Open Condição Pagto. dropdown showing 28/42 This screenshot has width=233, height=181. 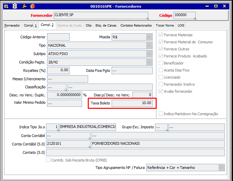point(149,62)
